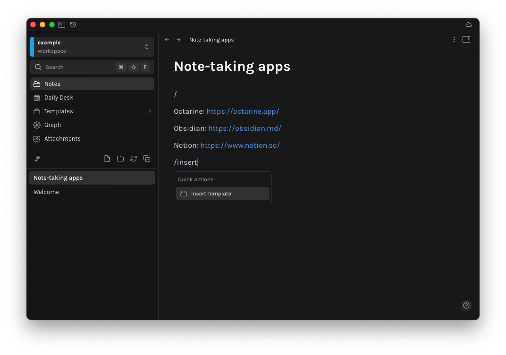Open the three-dot note options menu
The height and width of the screenshot is (355, 506).
point(454,40)
